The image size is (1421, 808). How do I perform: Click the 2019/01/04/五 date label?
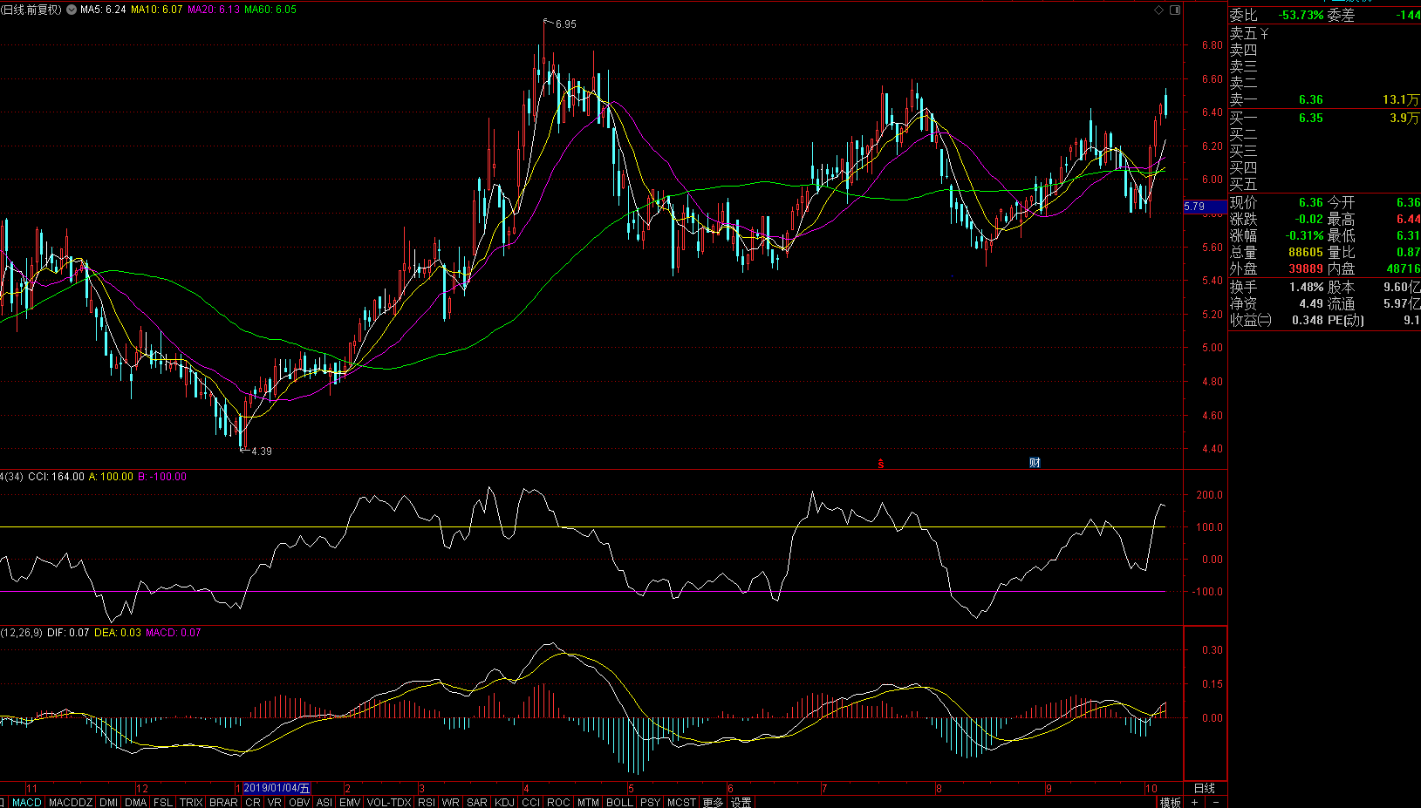pos(277,788)
